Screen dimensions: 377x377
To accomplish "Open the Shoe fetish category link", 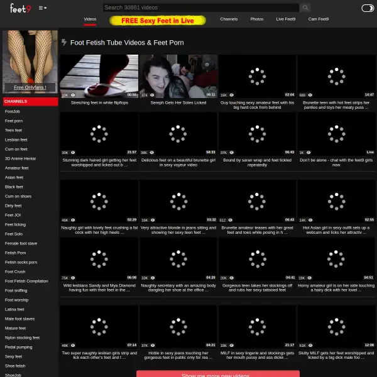I will (15, 366).
